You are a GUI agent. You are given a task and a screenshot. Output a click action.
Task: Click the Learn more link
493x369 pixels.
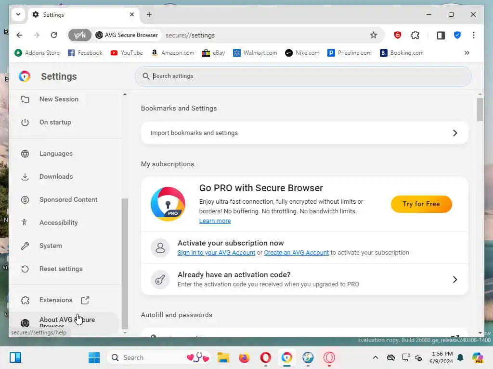(215, 221)
